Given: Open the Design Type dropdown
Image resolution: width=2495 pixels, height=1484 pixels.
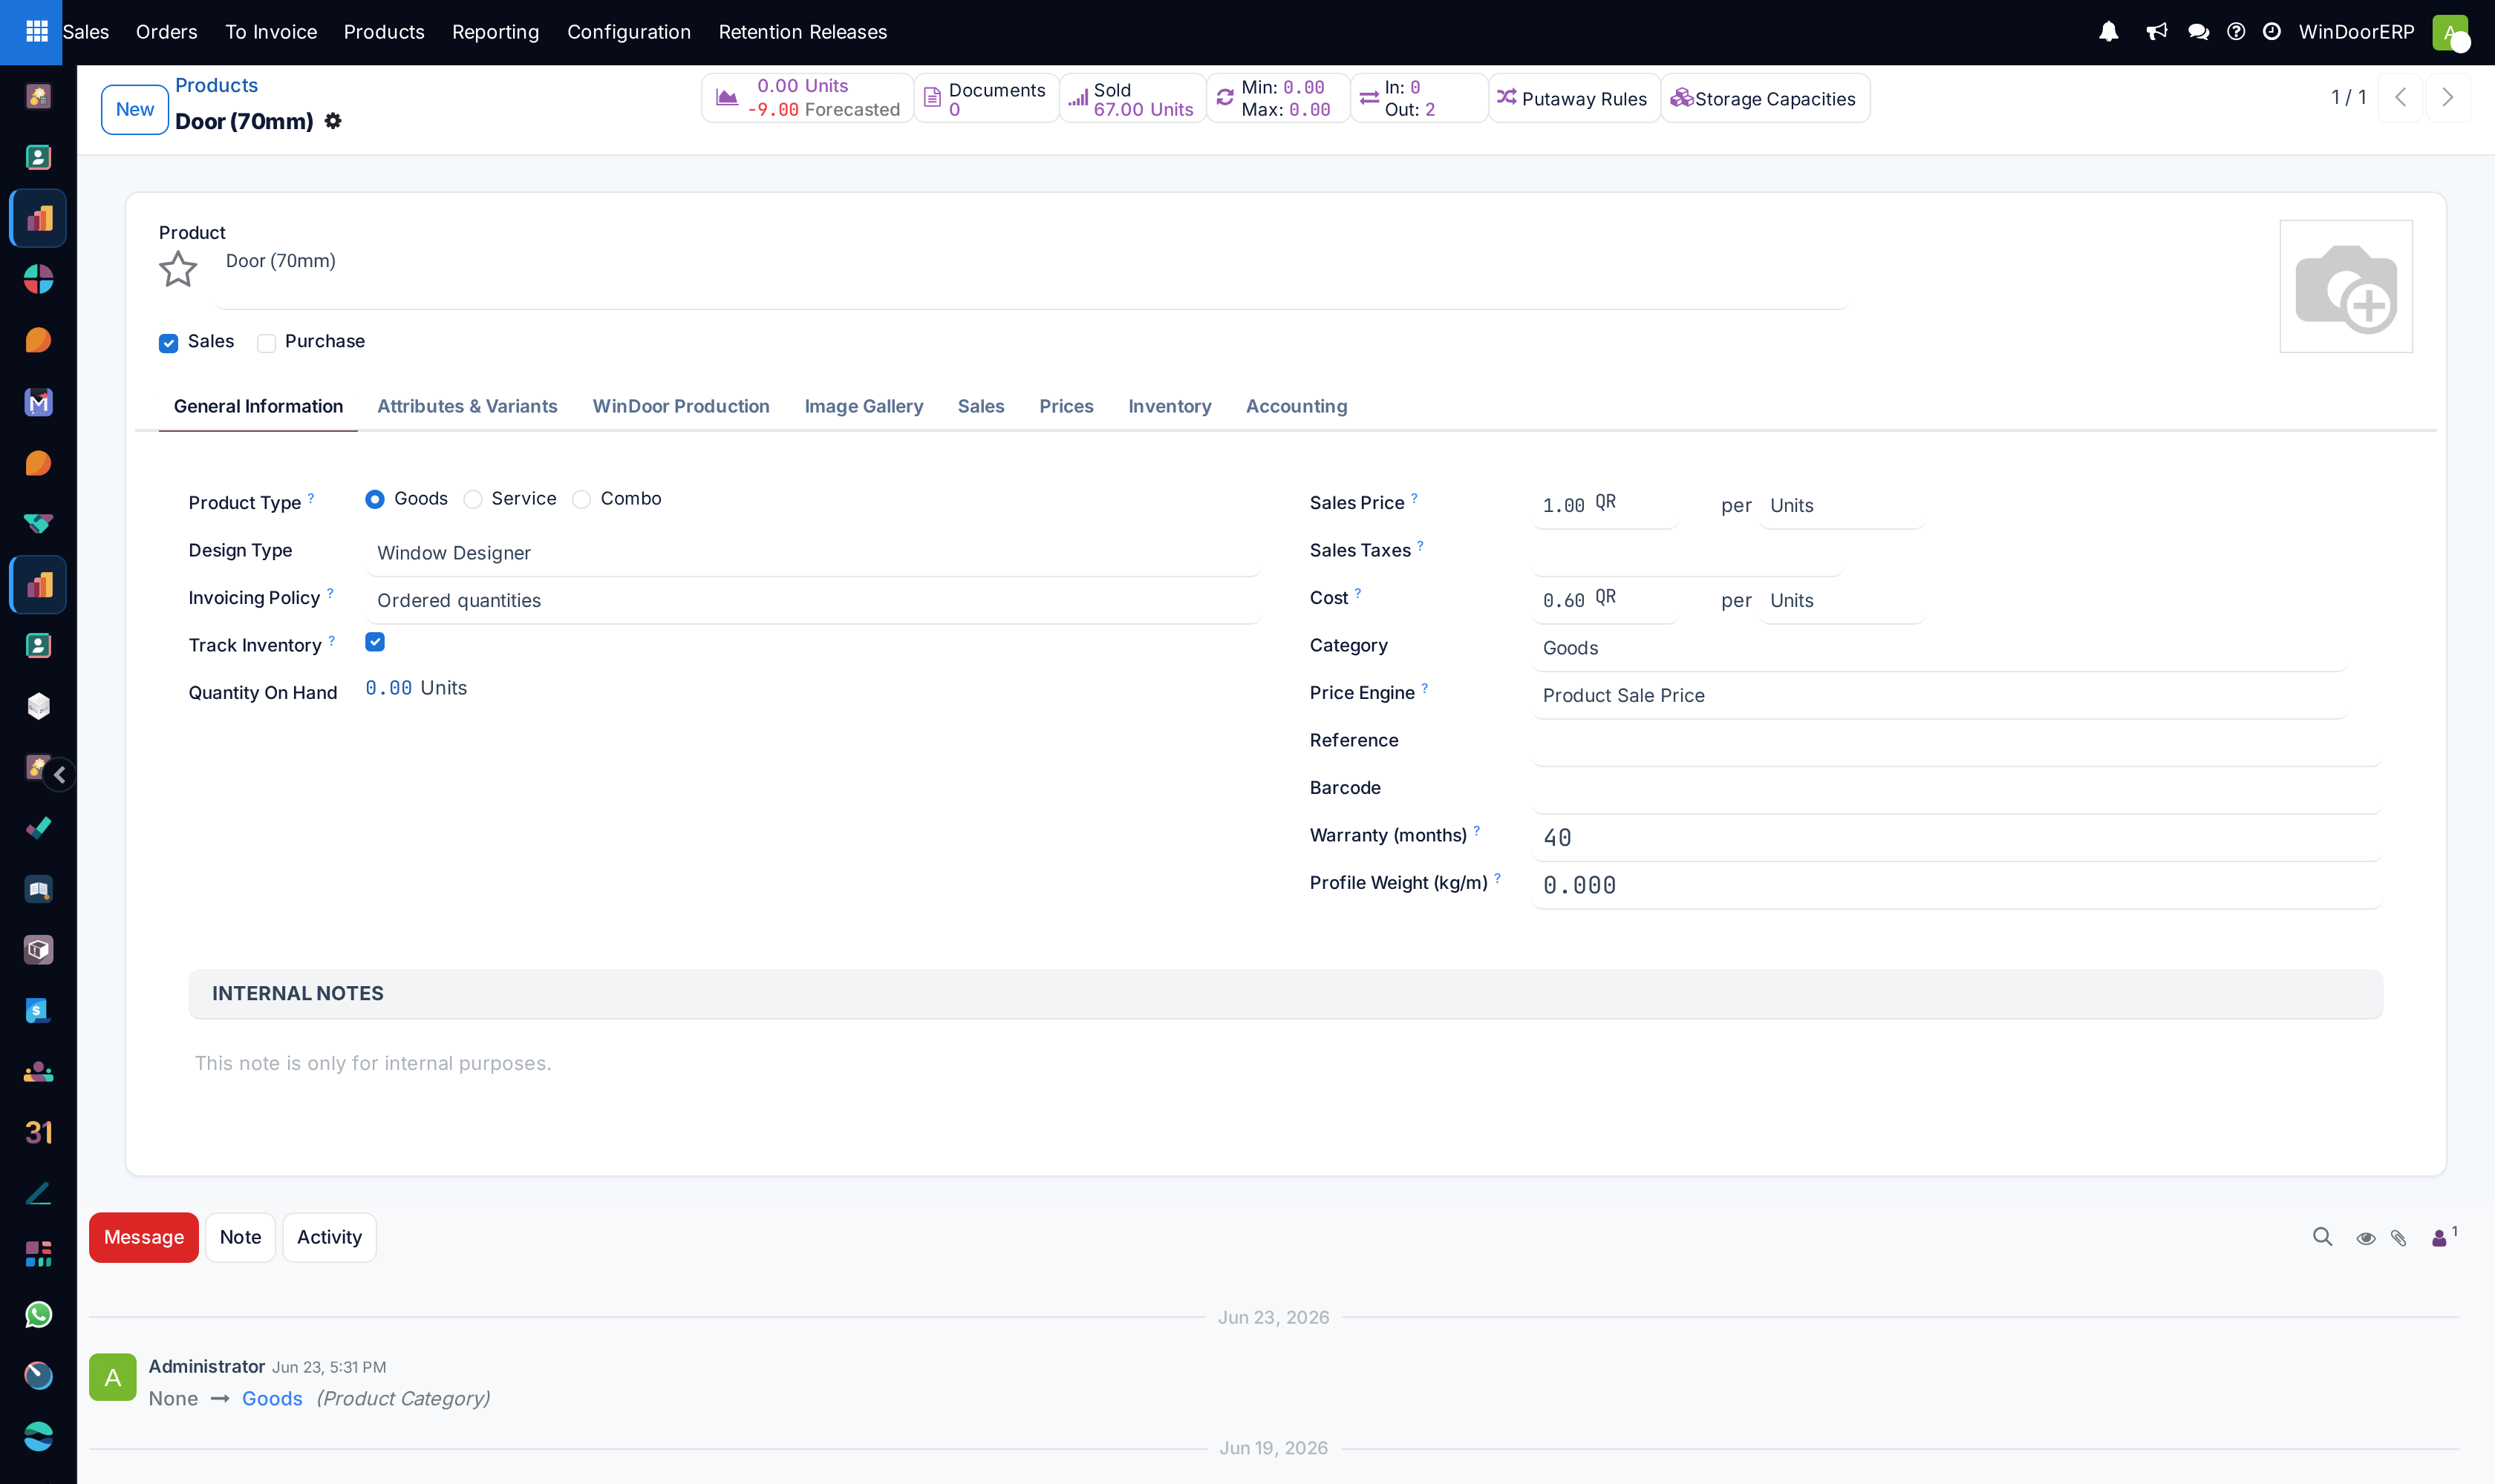Looking at the screenshot, I should [812, 553].
